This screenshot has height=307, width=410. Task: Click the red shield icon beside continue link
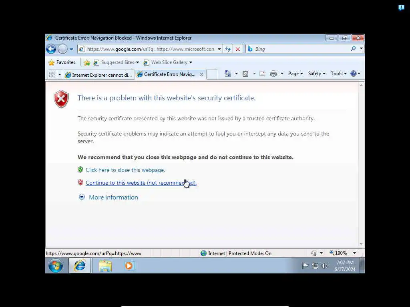coord(80,182)
